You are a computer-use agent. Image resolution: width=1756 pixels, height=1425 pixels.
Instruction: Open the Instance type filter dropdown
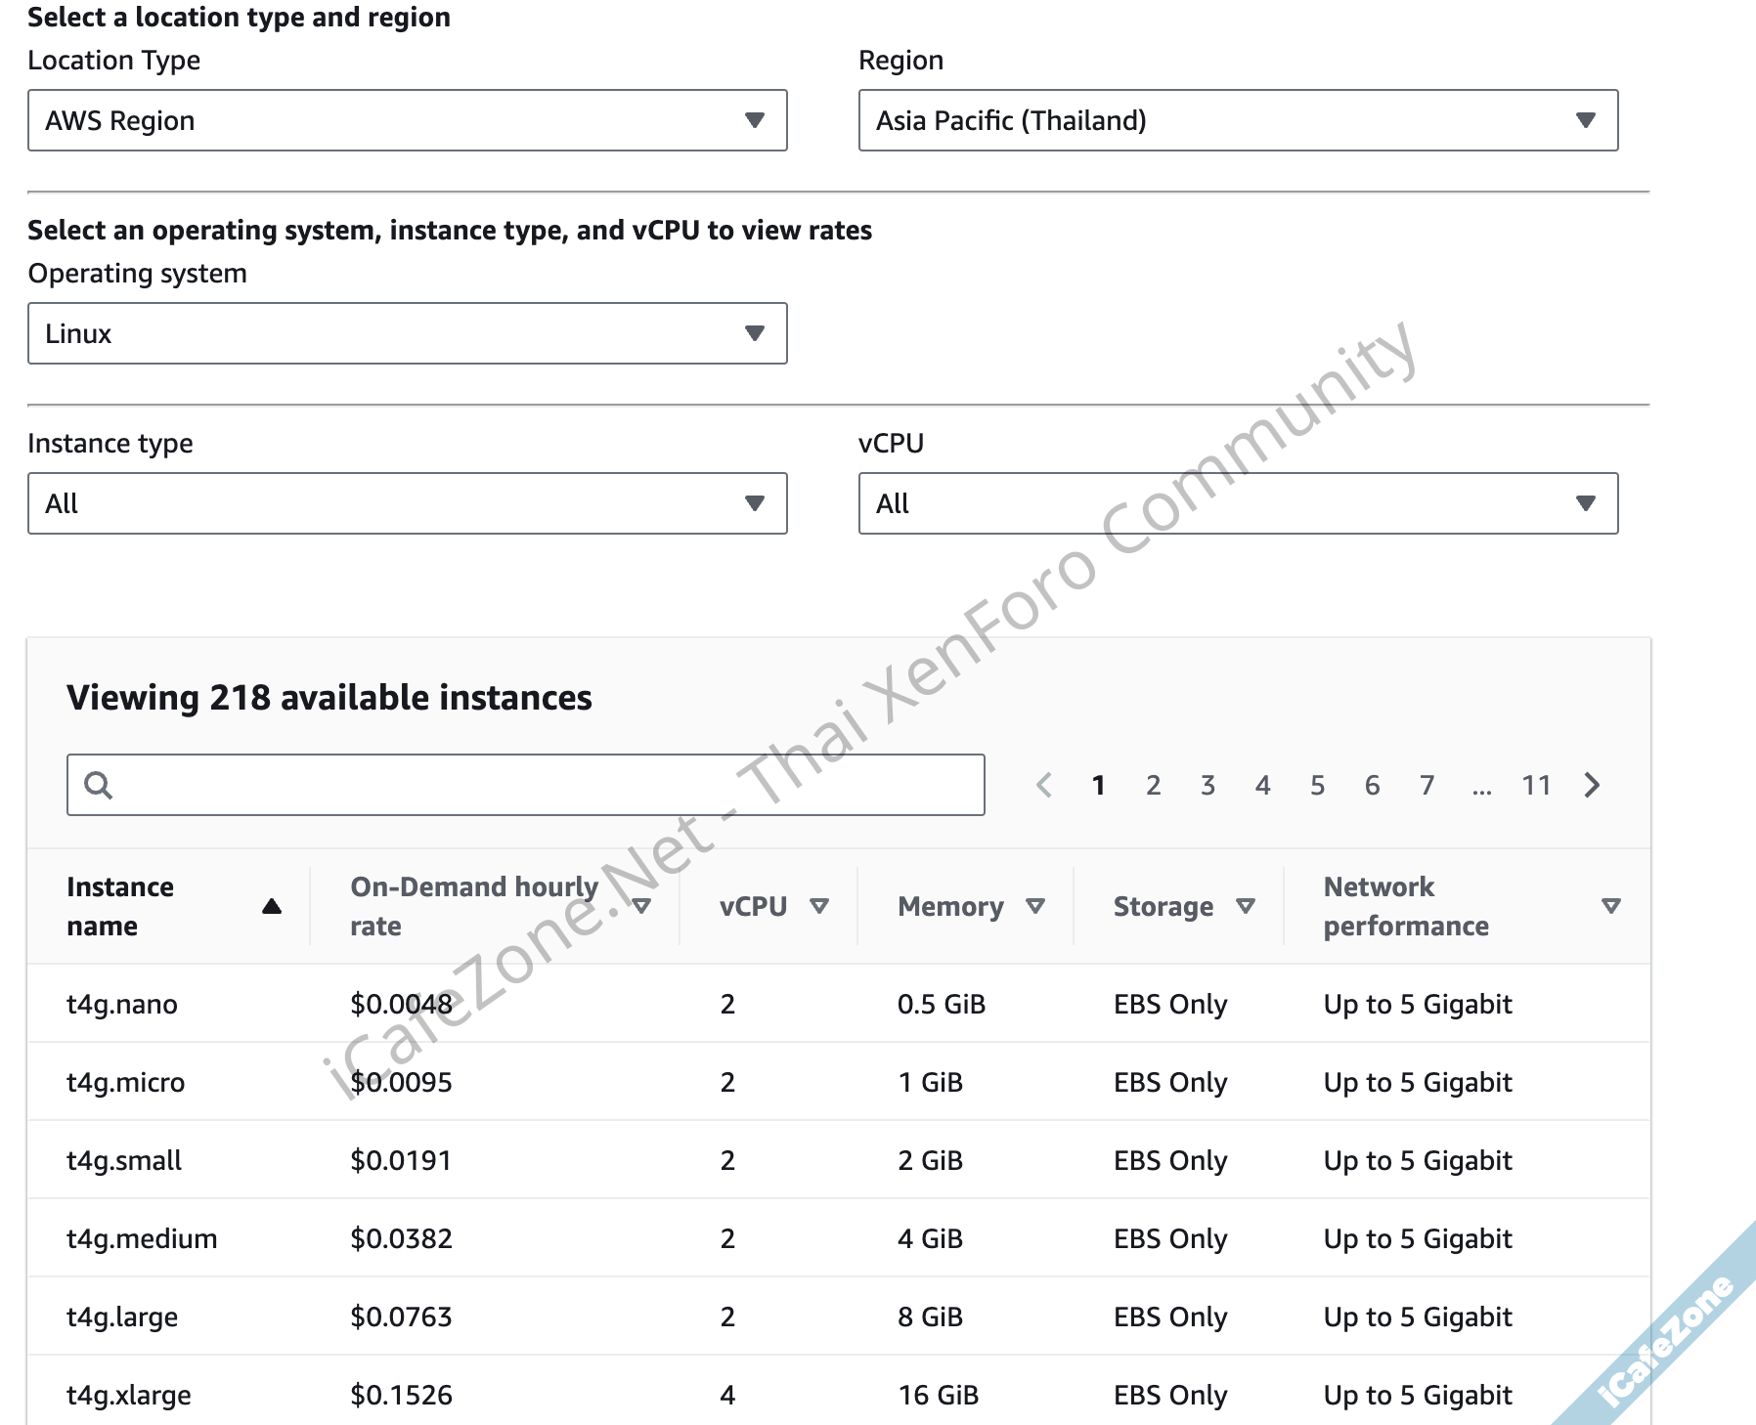(x=407, y=503)
